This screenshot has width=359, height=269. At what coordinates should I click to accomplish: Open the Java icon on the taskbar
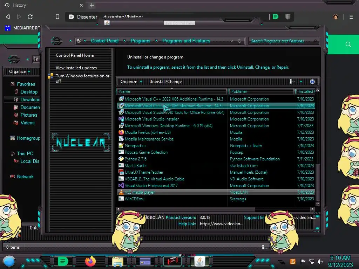pyautogui.click(x=200, y=261)
